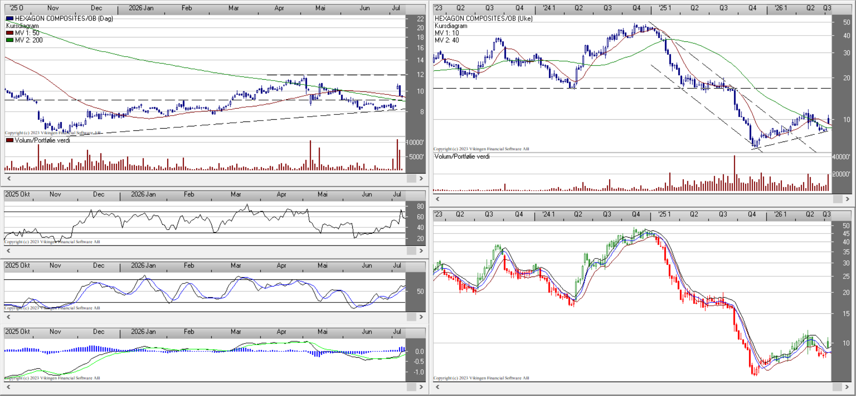Click the dark red volume legend swatch in daily chart

(9, 140)
